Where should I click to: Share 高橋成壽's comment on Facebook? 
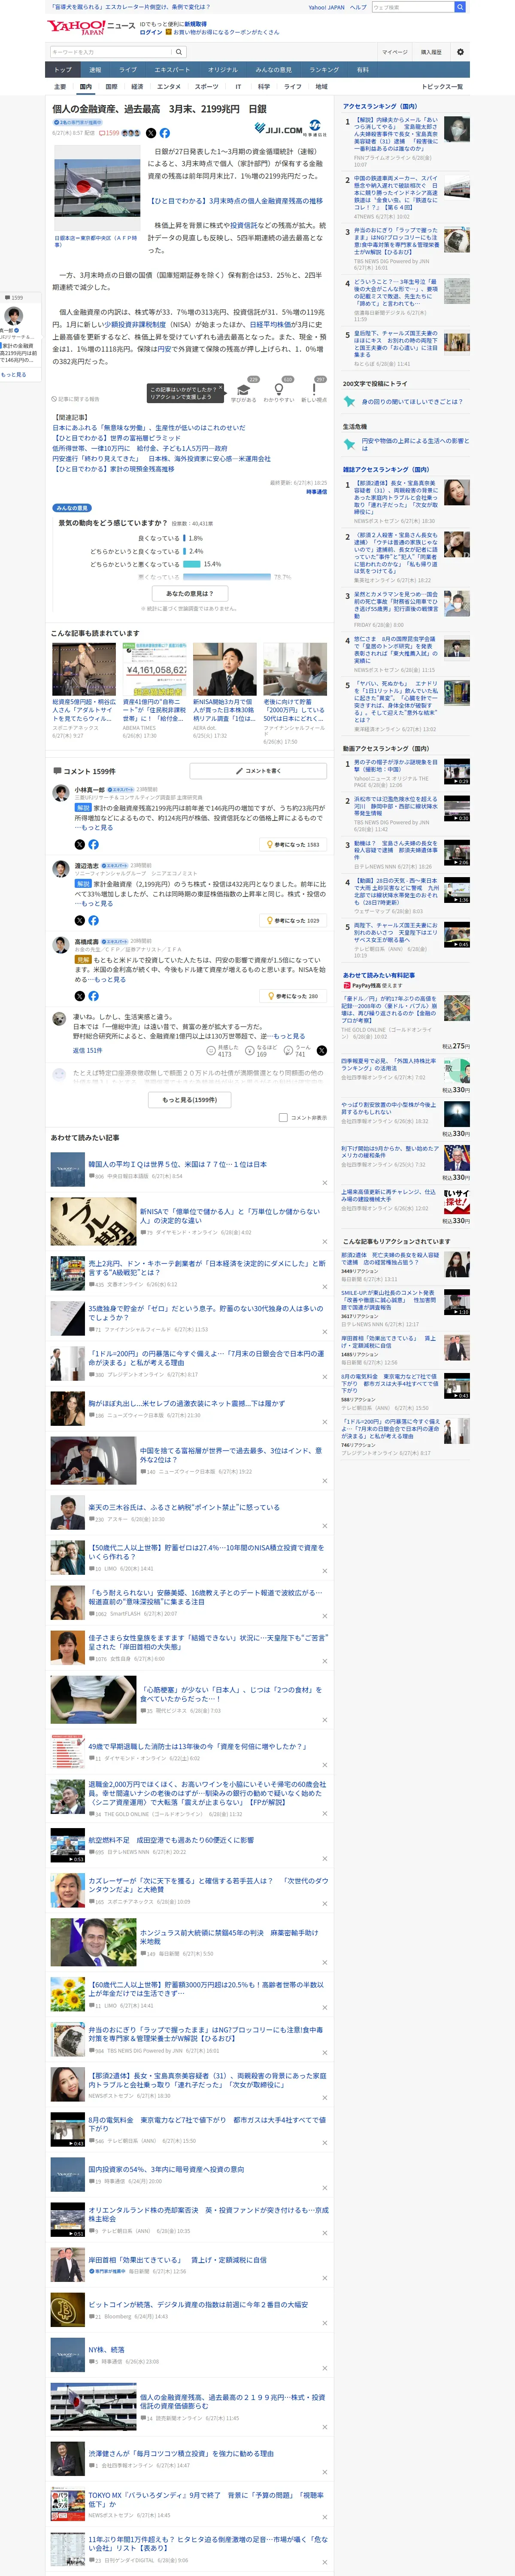point(93,996)
